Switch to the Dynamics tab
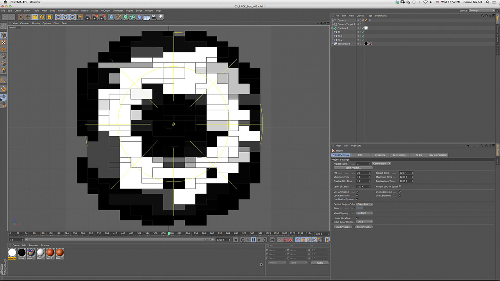The width and height of the screenshot is (500, 281). 380,155
